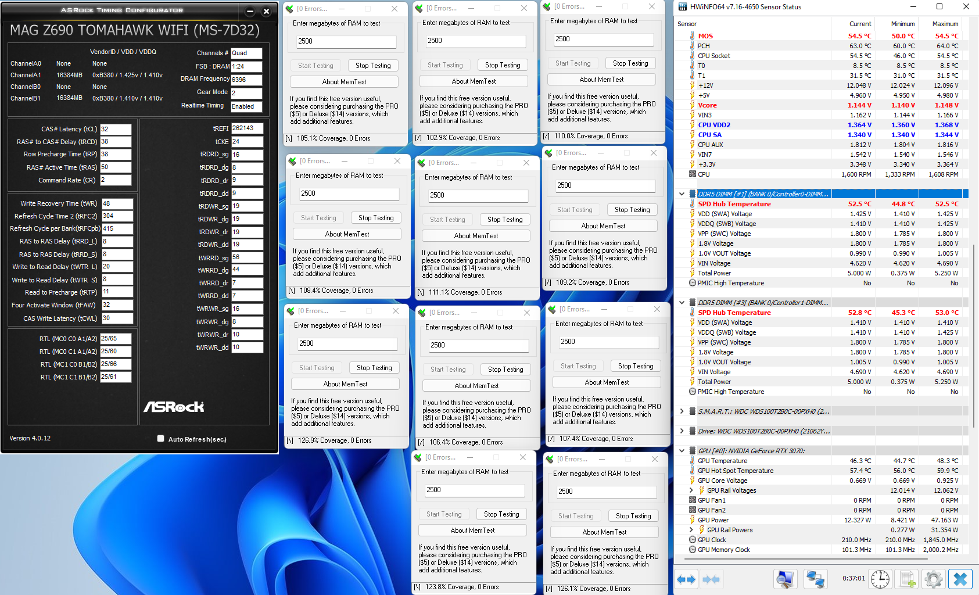This screenshot has width=979, height=595.
Task: Click the clock icon beside the GPU Clock row
Action: click(x=692, y=540)
